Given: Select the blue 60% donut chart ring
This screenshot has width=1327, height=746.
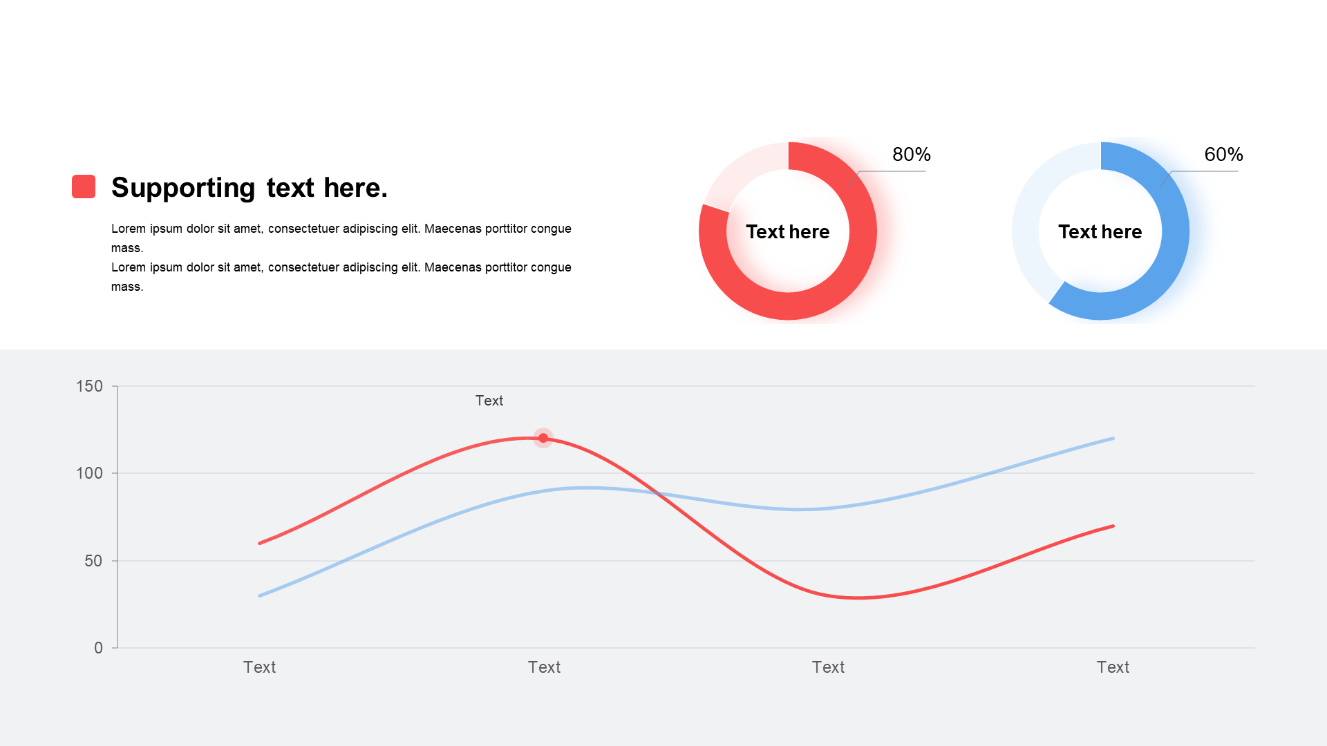Looking at the screenshot, I should (1176, 231).
